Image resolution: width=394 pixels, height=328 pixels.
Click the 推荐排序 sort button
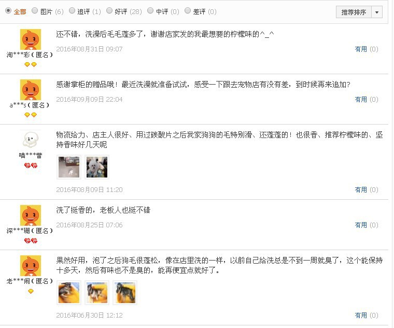point(354,12)
